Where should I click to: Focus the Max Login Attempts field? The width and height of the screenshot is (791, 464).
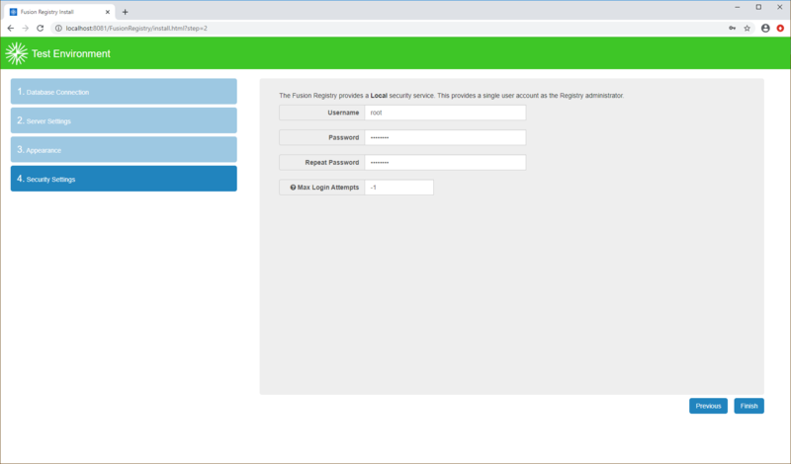coord(398,188)
